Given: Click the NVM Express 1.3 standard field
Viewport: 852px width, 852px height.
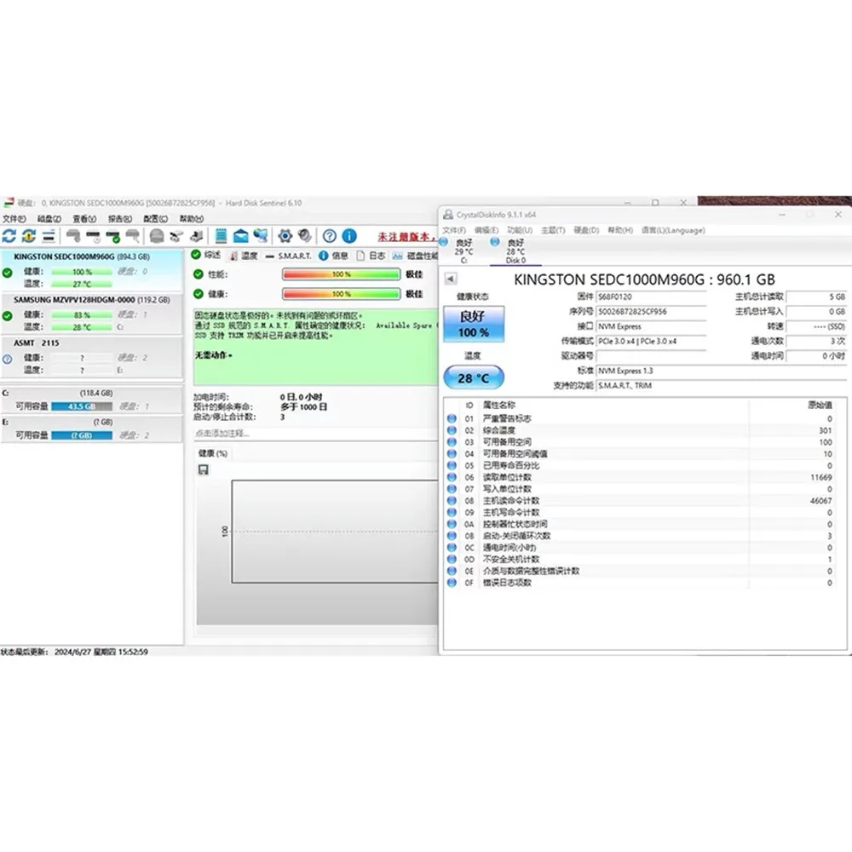Looking at the screenshot, I should tap(721, 371).
